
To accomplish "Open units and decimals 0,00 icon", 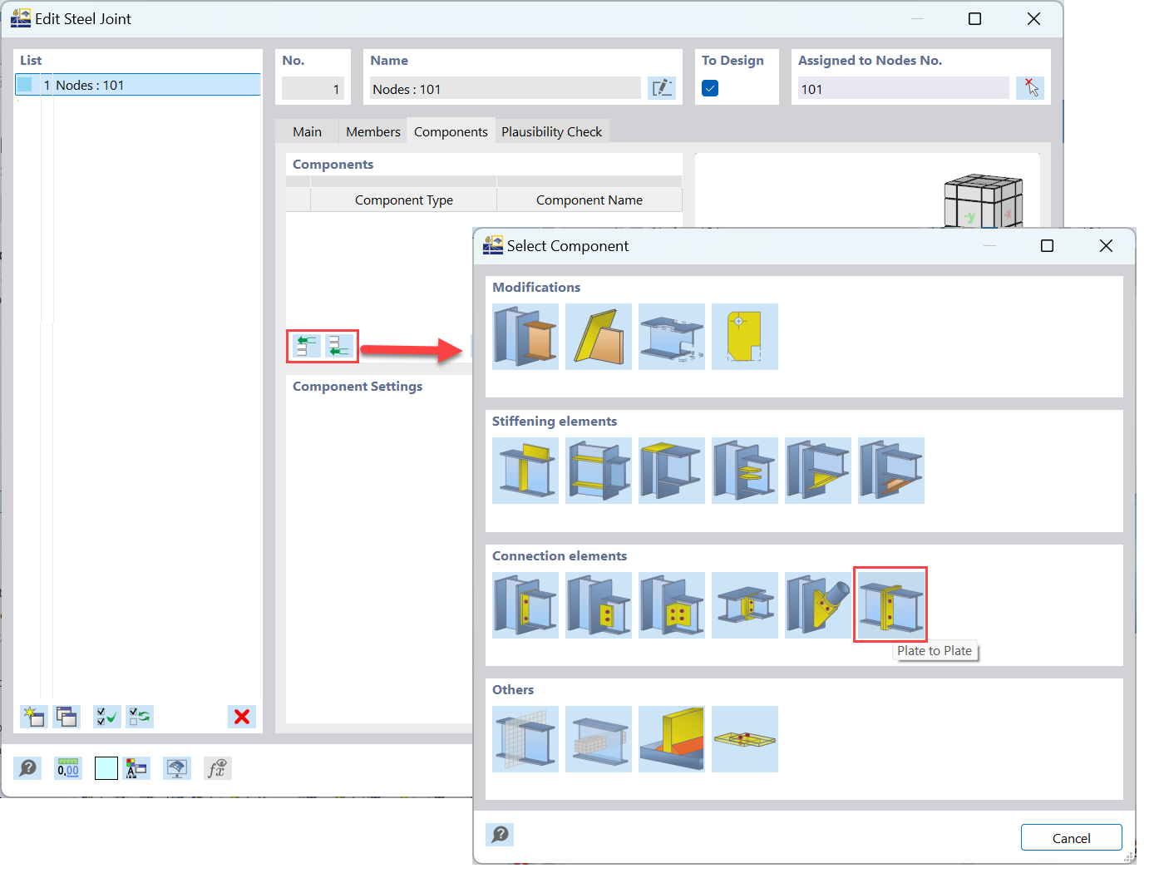I will click(68, 768).
